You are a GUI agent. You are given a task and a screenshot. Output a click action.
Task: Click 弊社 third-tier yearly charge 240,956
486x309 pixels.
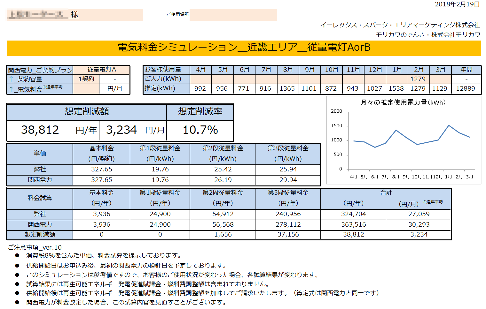point(288,214)
